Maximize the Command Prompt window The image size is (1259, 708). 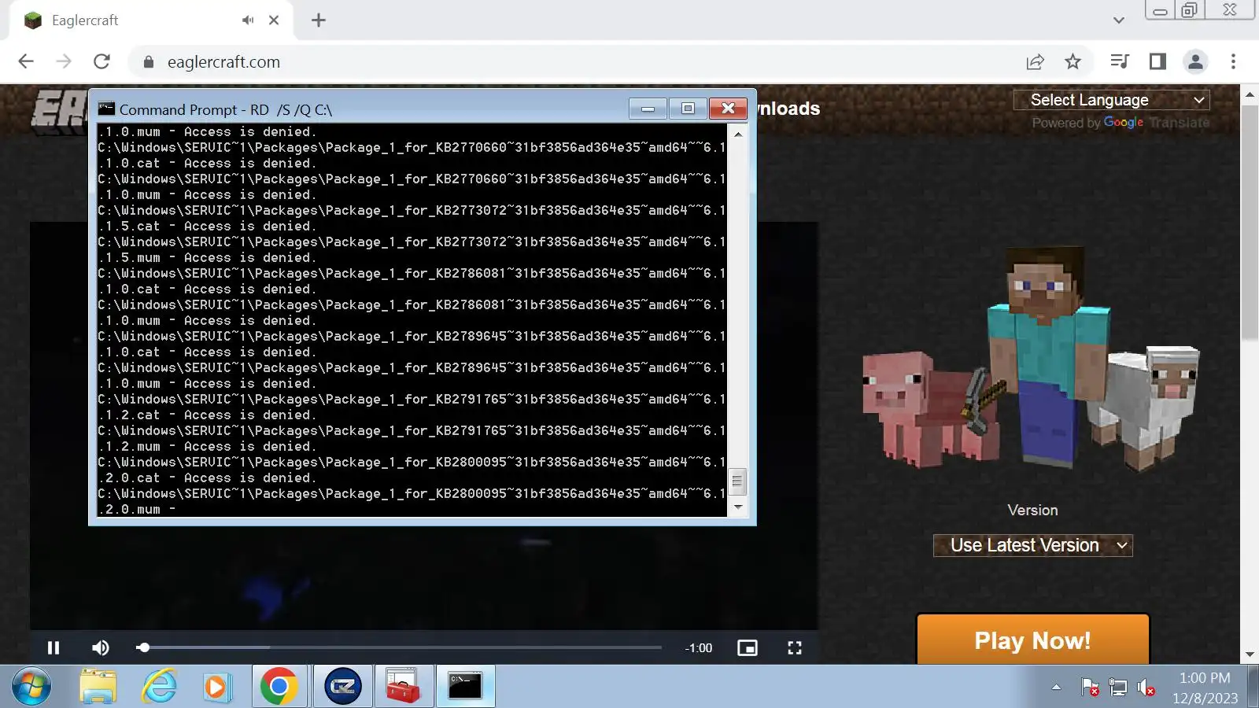tap(688, 109)
